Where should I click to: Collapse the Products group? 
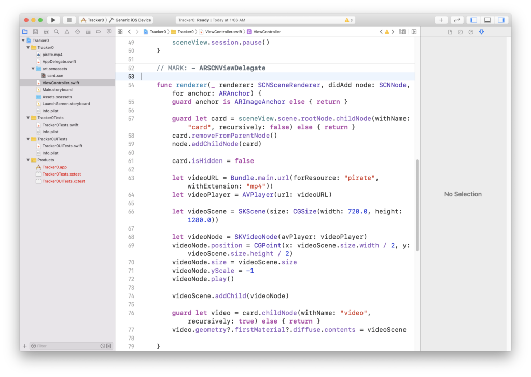28,160
